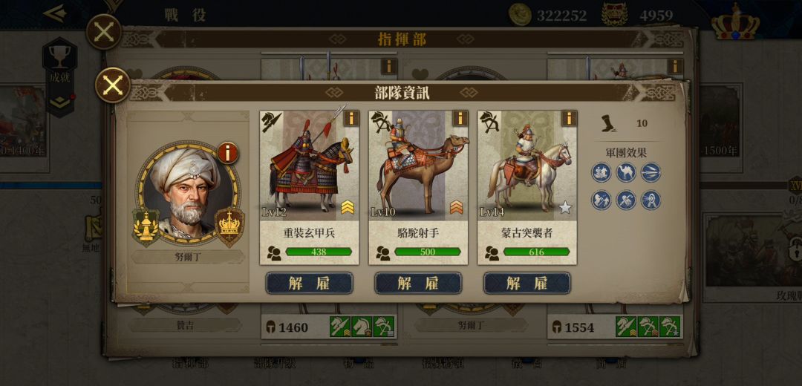Open the 成就 achievements trophy badge
This screenshot has height=386, width=802.
[x=60, y=76]
